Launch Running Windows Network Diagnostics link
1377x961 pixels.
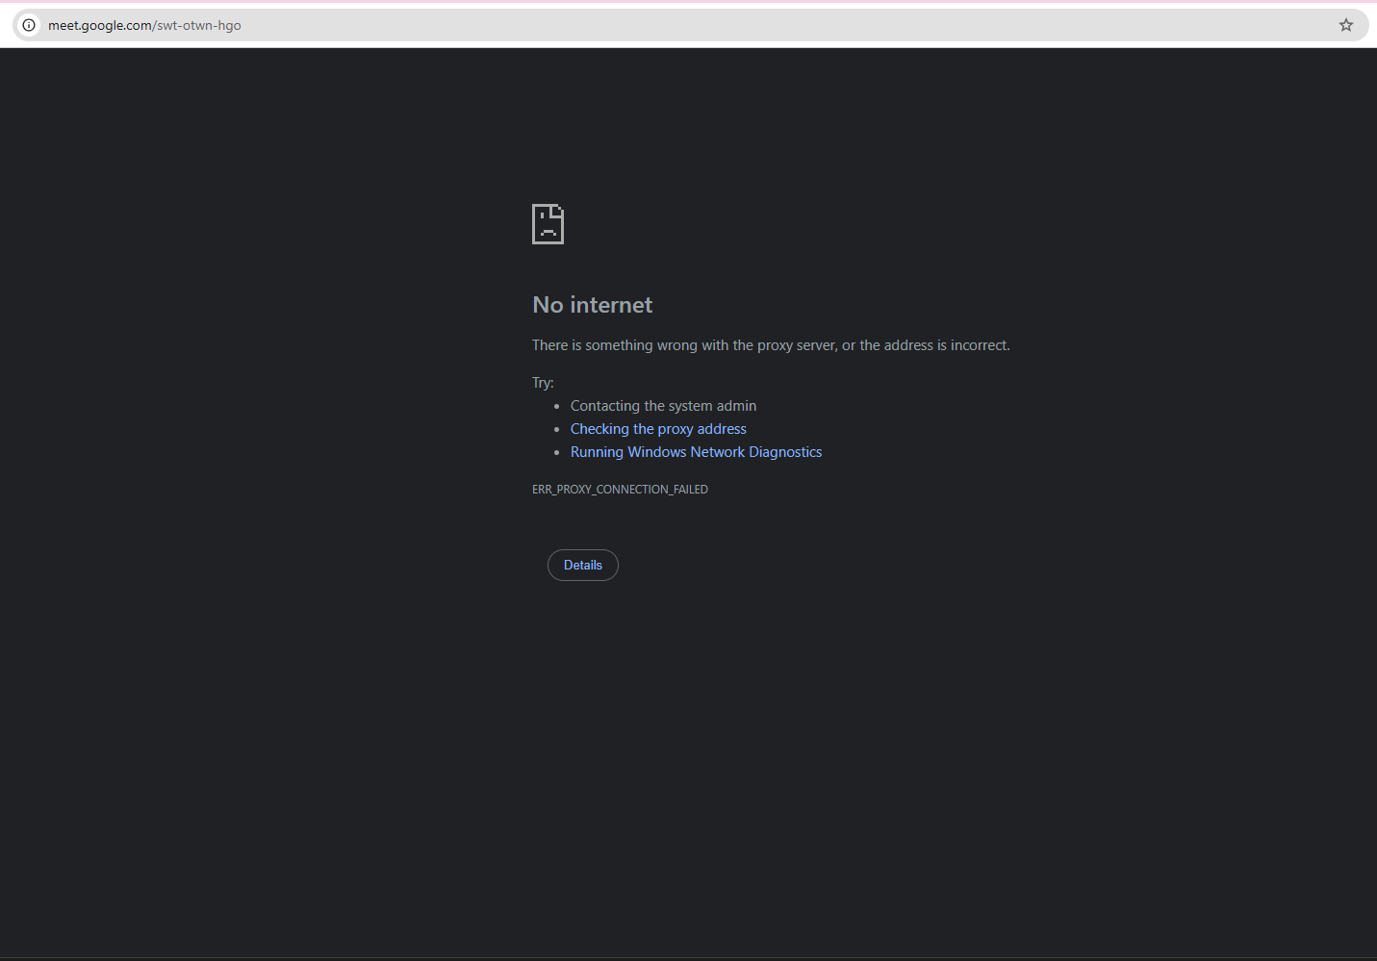point(696,452)
